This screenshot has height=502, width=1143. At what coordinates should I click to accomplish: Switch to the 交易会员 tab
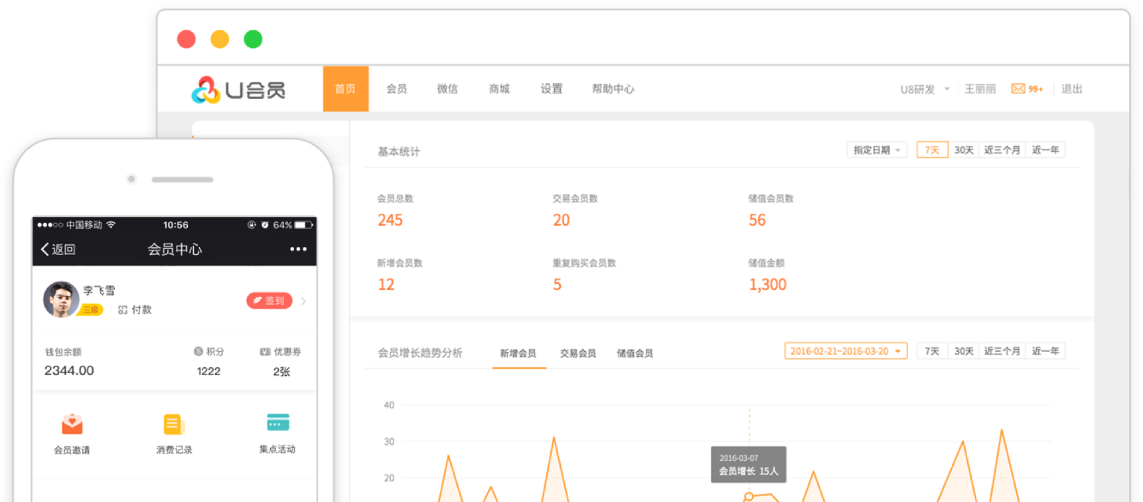click(x=577, y=353)
